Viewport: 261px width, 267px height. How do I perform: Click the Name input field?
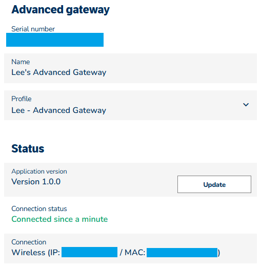(x=130, y=68)
